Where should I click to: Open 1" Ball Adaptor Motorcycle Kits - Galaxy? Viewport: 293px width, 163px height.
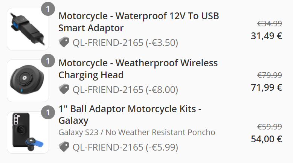coord(130,115)
